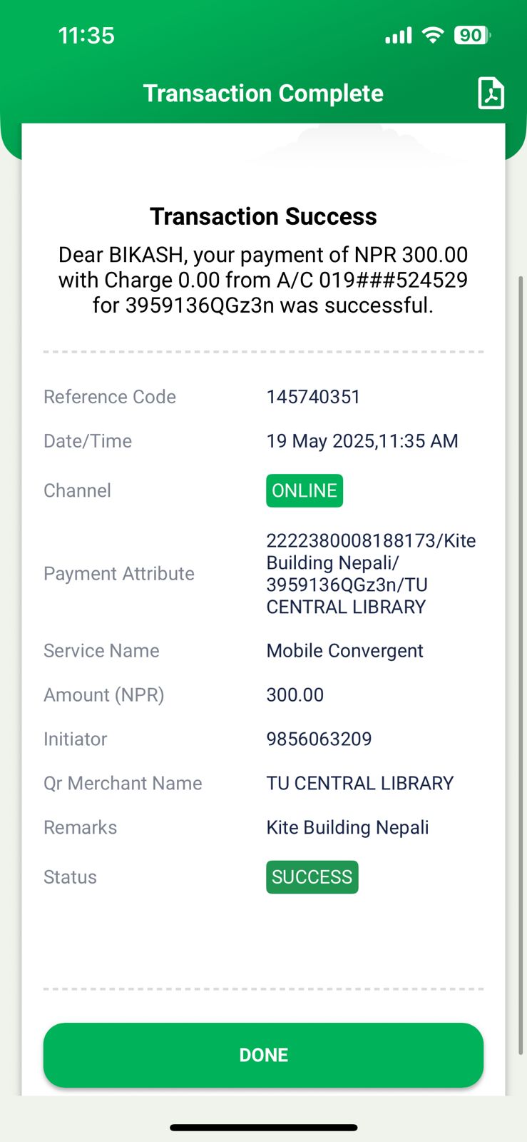Tap the reference code 145740351
Image resolution: width=527 pixels, height=1142 pixels.
(313, 397)
